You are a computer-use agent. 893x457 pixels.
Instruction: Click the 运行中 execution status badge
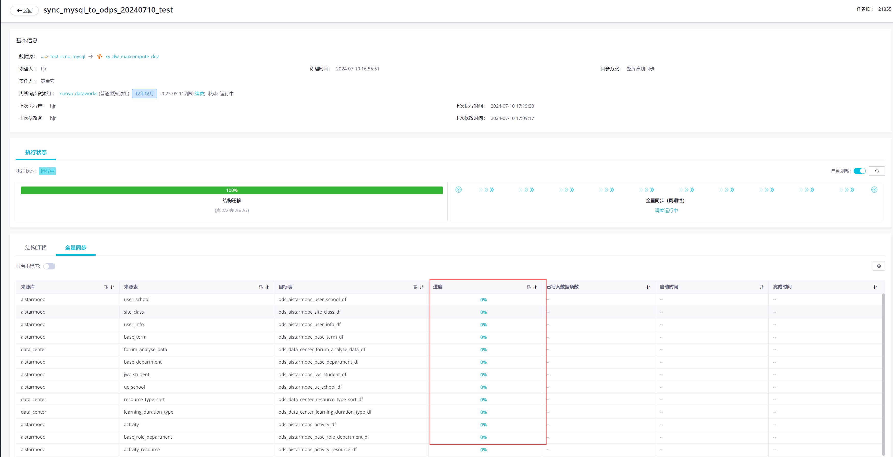[x=47, y=171]
